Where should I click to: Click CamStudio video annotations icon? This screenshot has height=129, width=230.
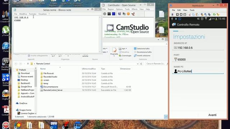[124, 14]
